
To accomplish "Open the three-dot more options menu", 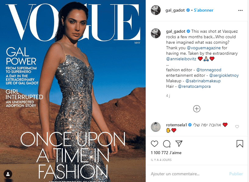I will point(240,10).
